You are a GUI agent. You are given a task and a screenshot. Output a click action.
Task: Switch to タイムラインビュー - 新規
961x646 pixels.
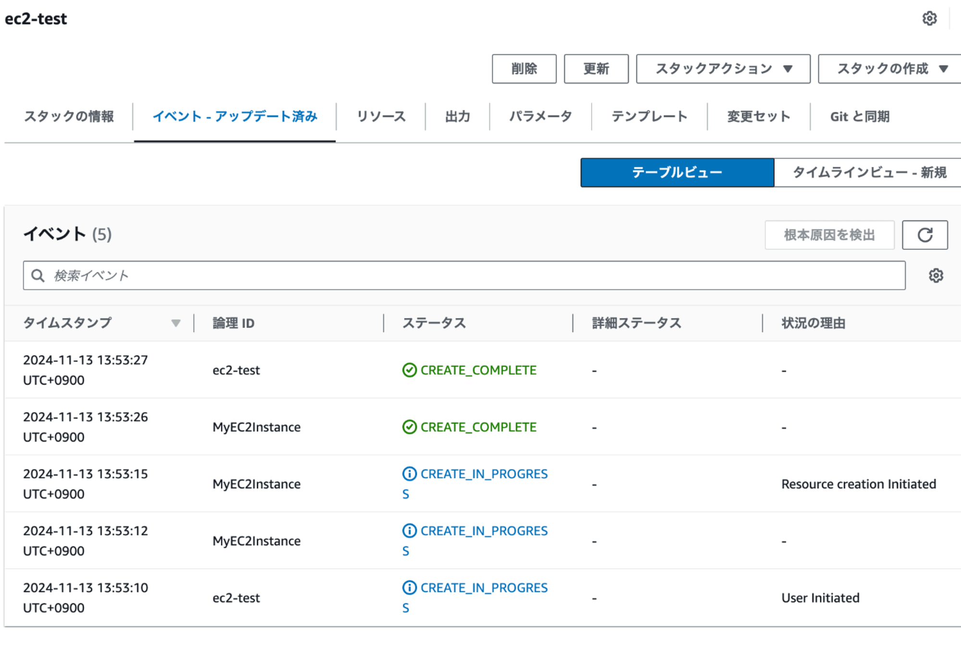[869, 172]
